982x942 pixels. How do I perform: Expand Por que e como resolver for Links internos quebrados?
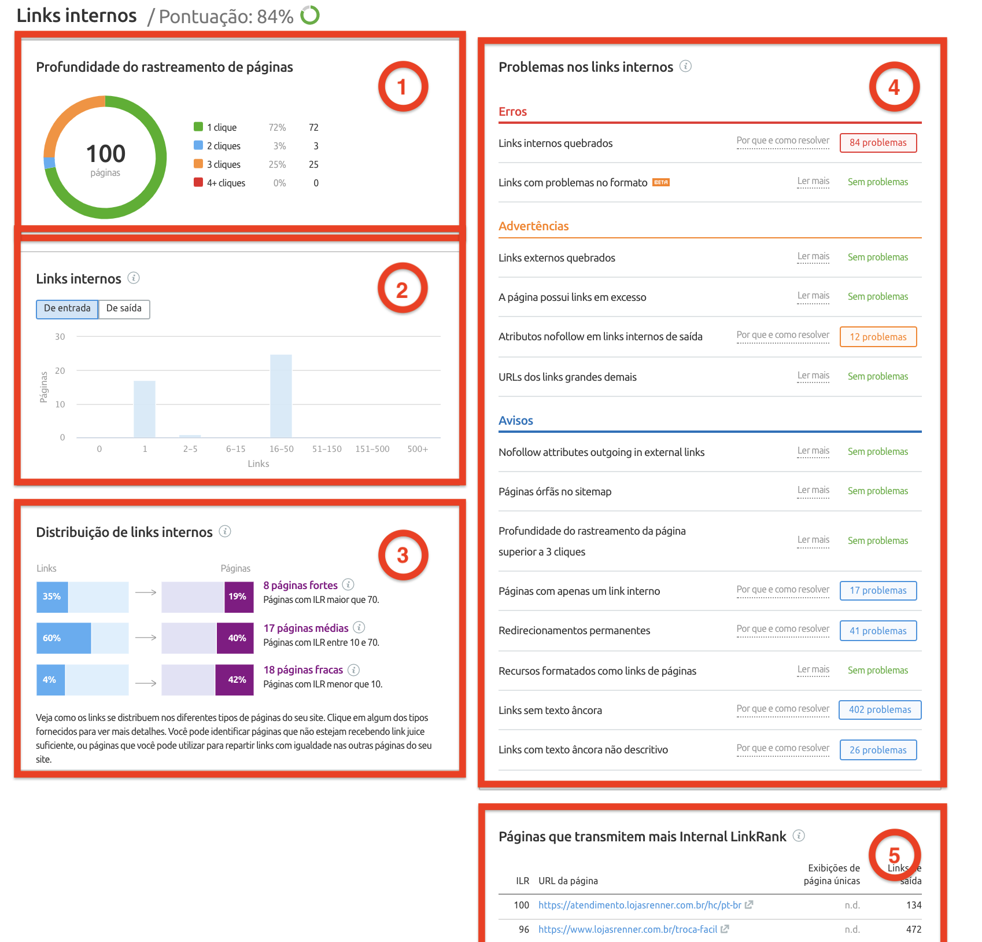click(x=782, y=141)
